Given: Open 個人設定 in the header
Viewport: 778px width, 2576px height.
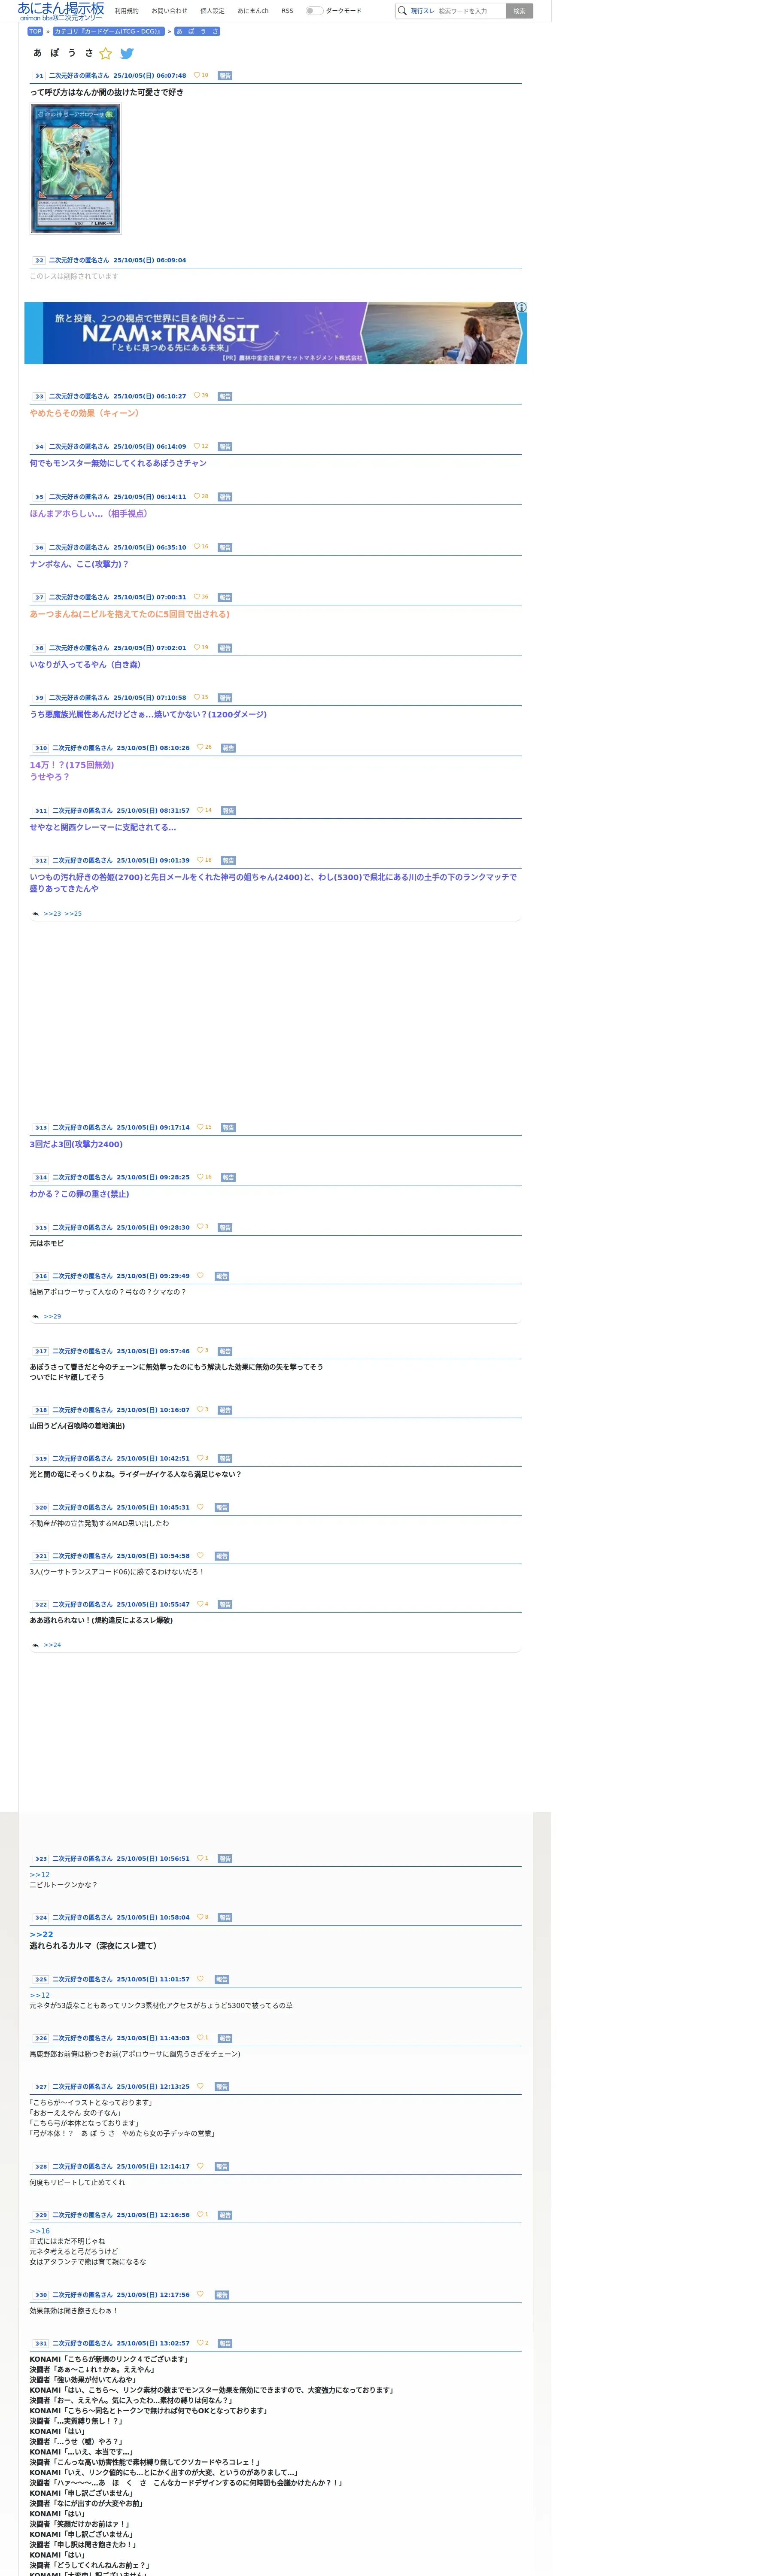Looking at the screenshot, I should [x=212, y=11].
